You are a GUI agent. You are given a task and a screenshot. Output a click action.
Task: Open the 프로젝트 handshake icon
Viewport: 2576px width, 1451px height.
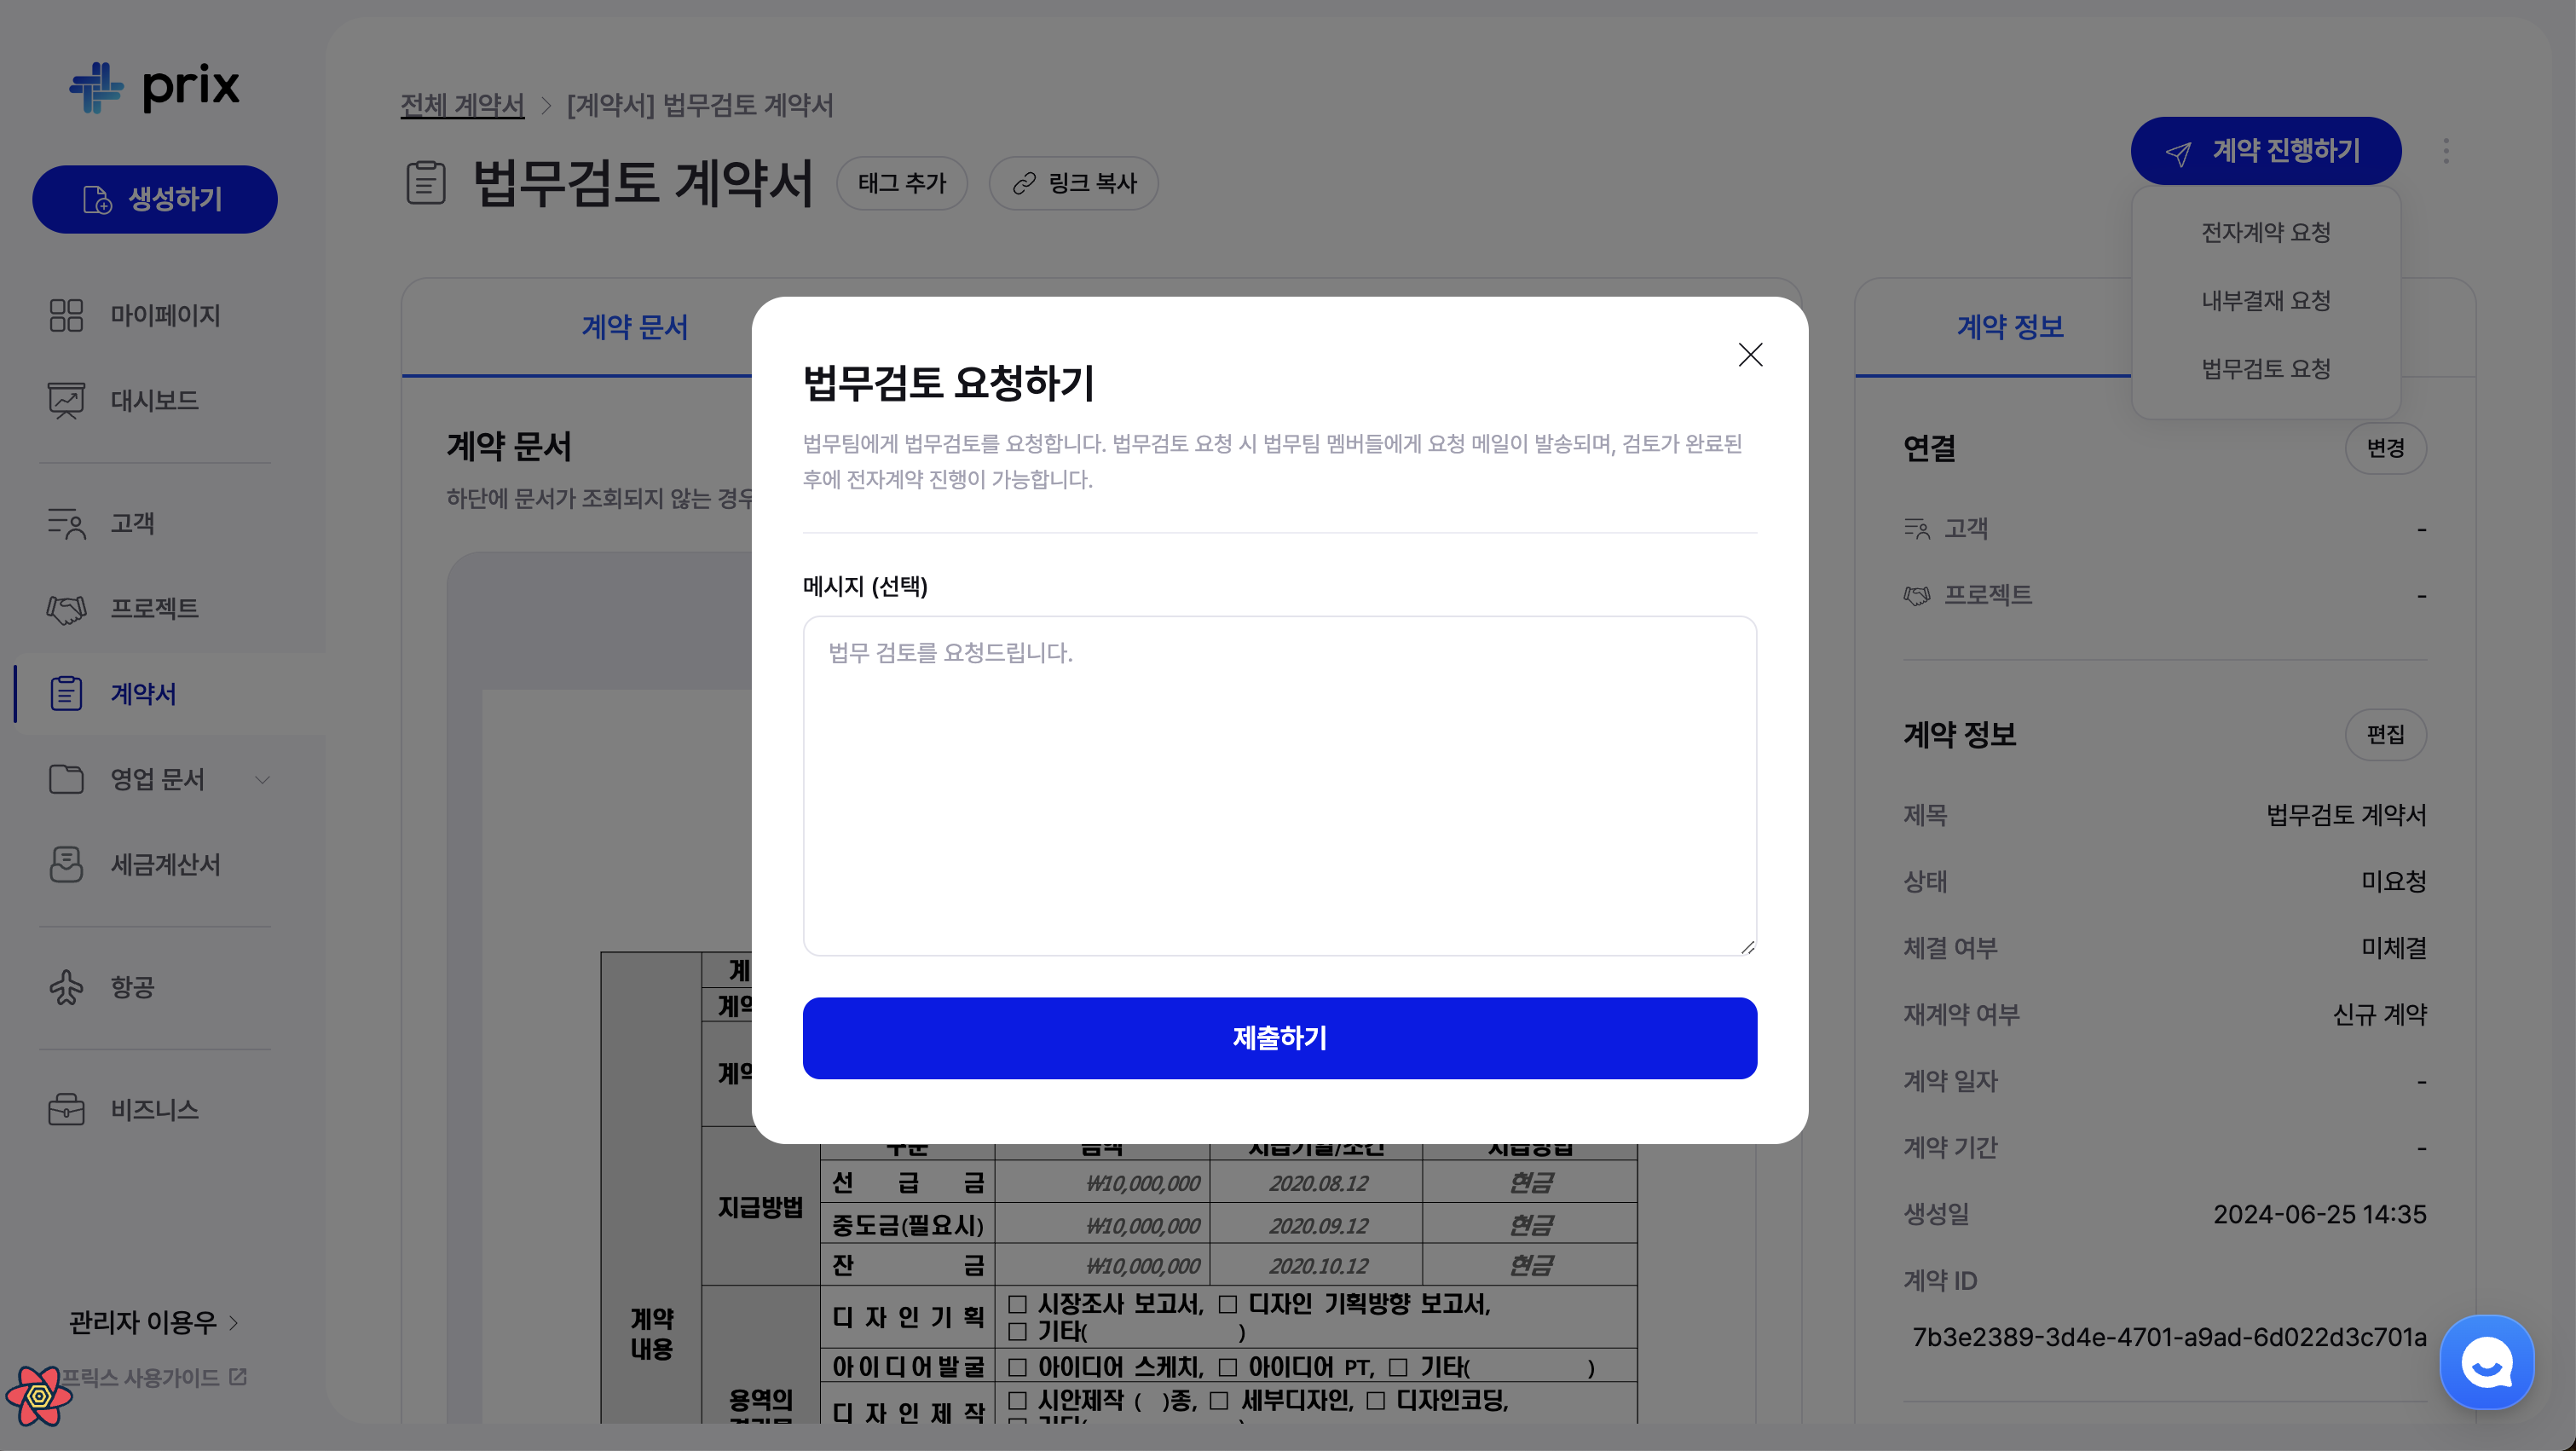(66, 608)
